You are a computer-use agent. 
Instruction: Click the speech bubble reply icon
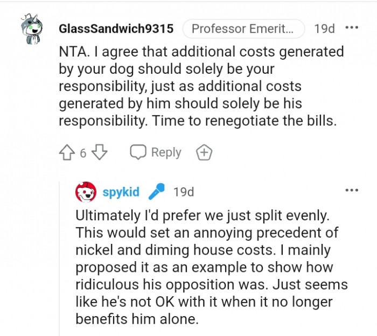(x=138, y=152)
